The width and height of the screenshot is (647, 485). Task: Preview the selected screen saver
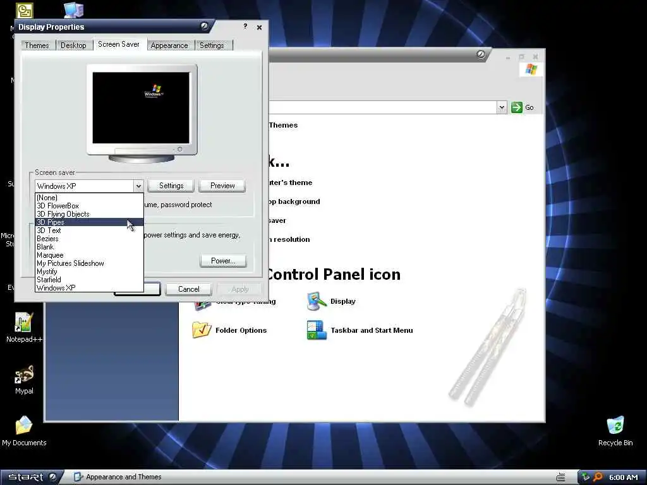tap(222, 186)
